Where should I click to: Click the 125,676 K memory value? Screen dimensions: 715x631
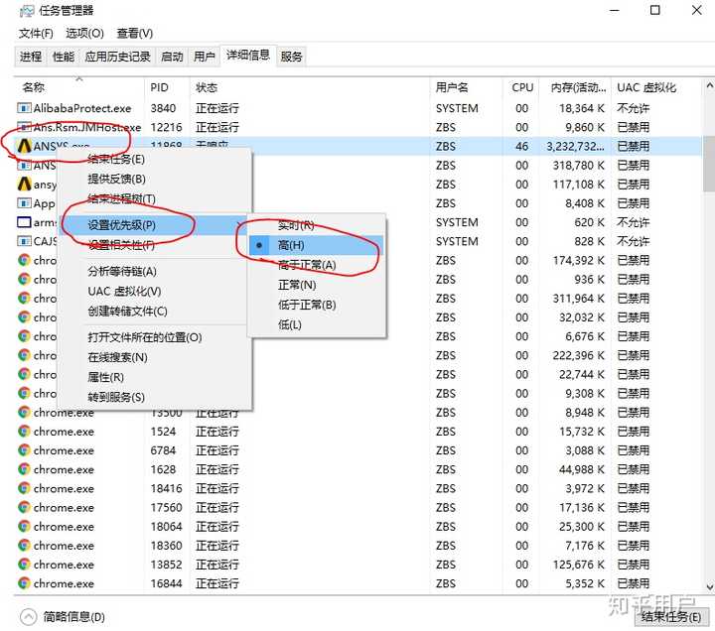[x=579, y=565]
